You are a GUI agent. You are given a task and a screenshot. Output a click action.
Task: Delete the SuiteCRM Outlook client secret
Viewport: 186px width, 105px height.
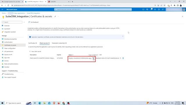coord(123,58)
